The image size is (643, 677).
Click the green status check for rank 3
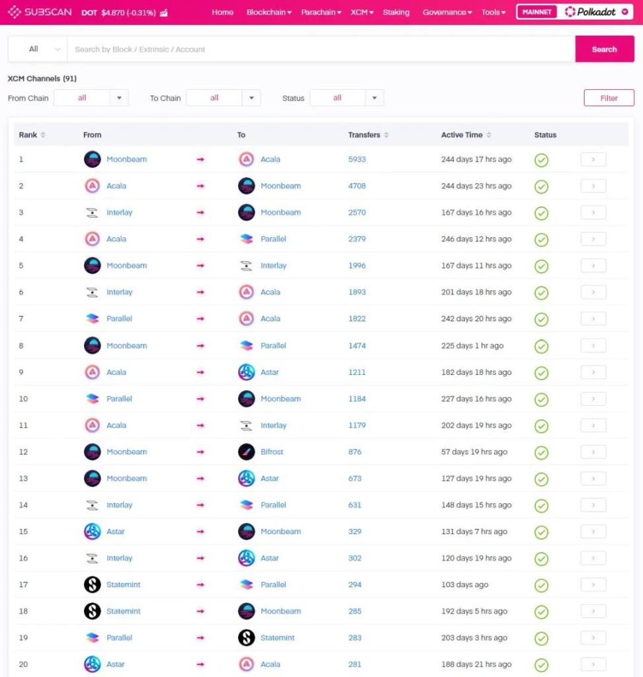[541, 214]
